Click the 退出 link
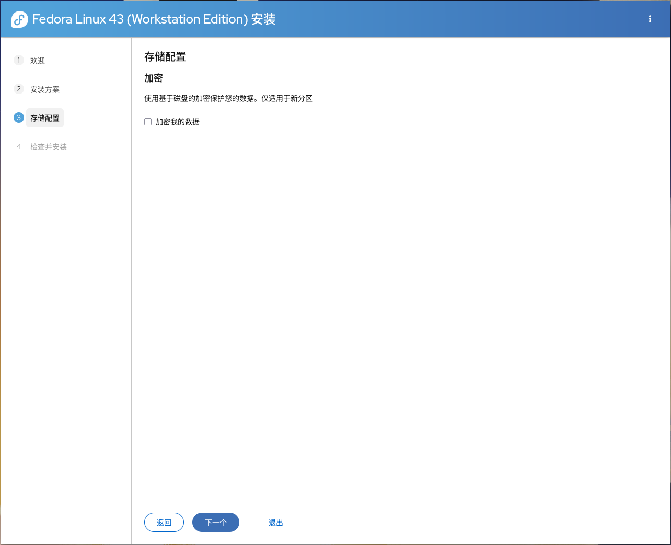This screenshot has width=671, height=545. click(275, 522)
